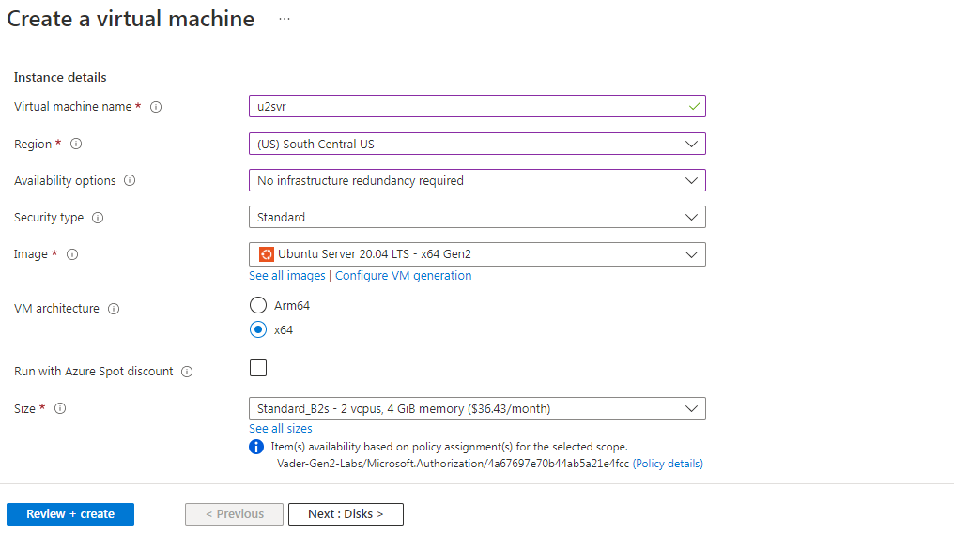Click the Create a virtual machine title
This screenshot has width=954, height=534.
pyautogui.click(x=131, y=19)
